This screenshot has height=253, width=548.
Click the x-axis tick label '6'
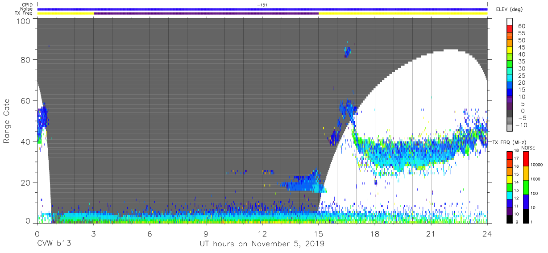coord(150,234)
